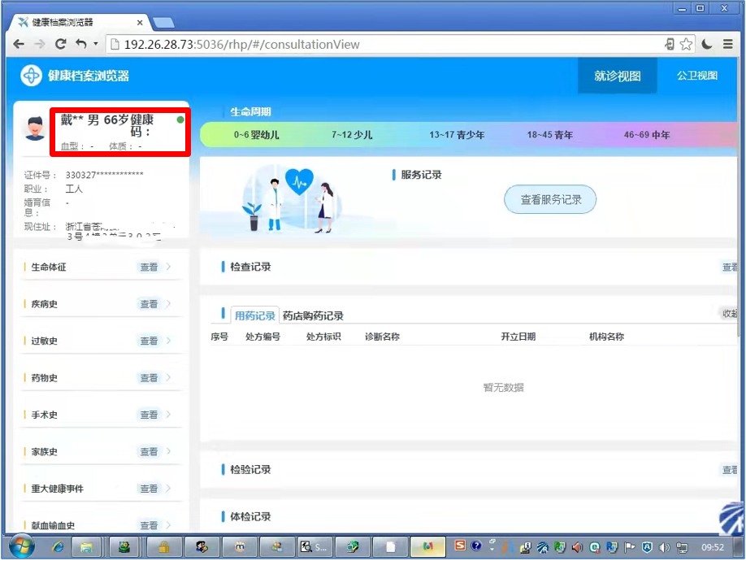Click the health archive browser logo icon
Viewport: 746px width, 561px height.
(x=31, y=76)
